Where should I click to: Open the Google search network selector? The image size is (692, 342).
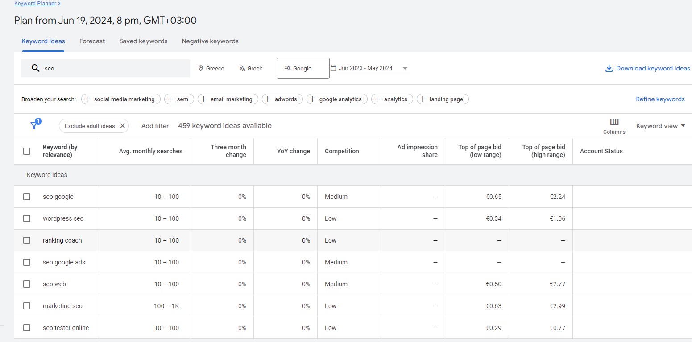[x=303, y=68]
